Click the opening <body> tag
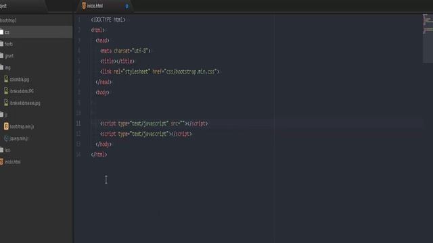Image resolution: width=433 pixels, height=243 pixels. pyautogui.click(x=102, y=92)
